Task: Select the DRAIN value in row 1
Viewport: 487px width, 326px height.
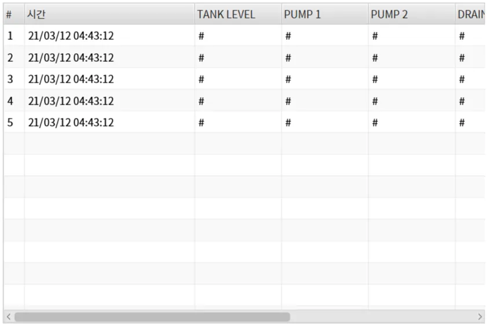Action: pos(462,36)
